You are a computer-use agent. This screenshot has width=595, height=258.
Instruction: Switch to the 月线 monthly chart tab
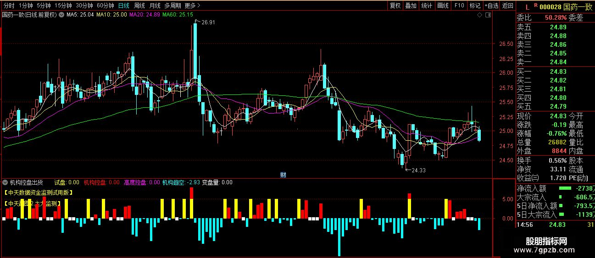[x=155, y=5]
